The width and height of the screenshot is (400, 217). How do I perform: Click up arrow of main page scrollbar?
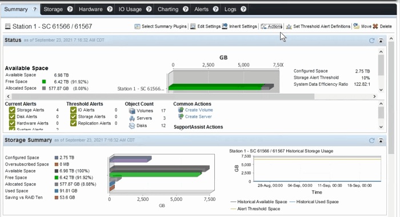click(x=391, y=38)
